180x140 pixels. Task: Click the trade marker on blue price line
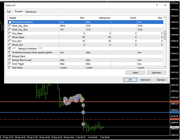pos(83,112)
